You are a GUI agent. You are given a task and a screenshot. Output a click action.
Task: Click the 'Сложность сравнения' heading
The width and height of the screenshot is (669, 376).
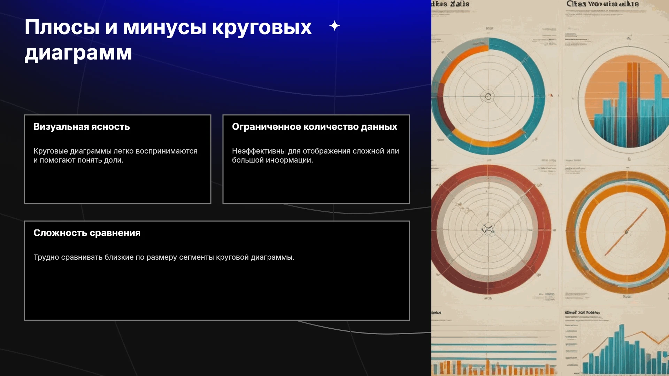point(87,233)
